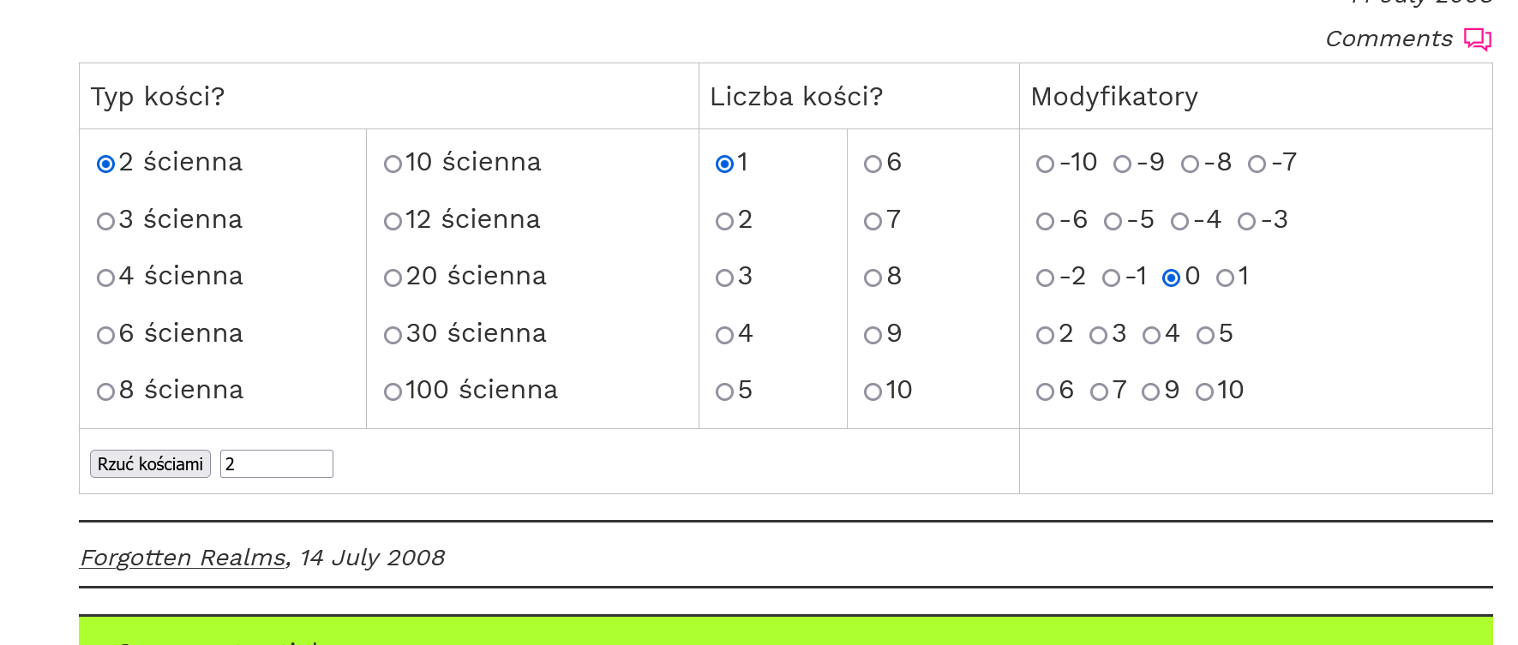Select the 100 ścienna die
The width and height of the screenshot is (1518, 645).
[x=393, y=391]
